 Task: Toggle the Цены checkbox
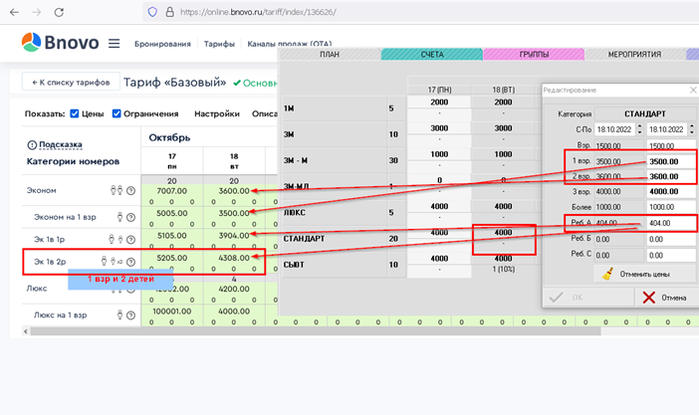click(75, 113)
